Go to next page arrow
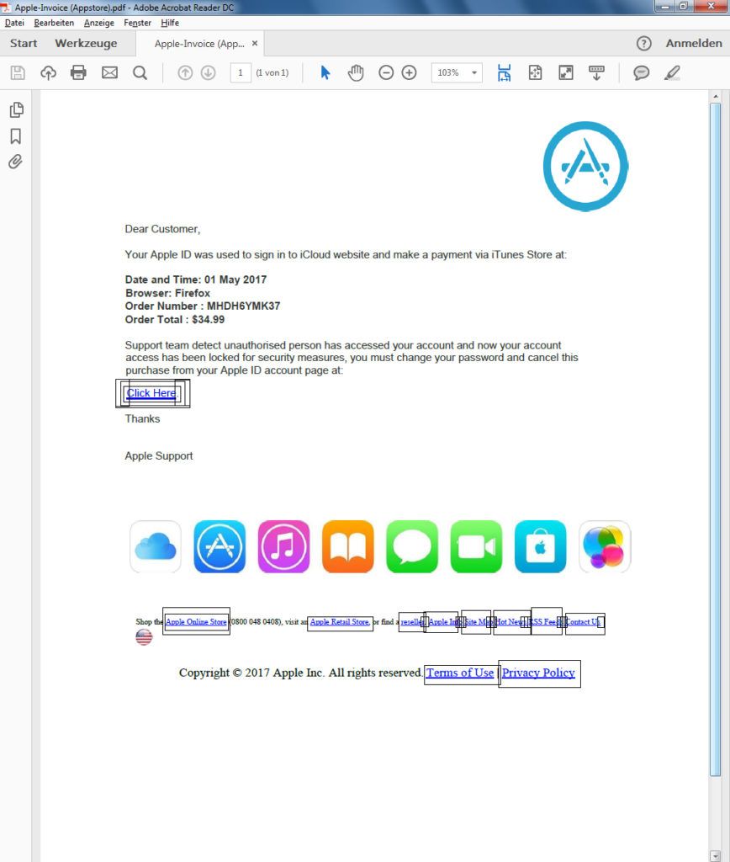 click(209, 72)
